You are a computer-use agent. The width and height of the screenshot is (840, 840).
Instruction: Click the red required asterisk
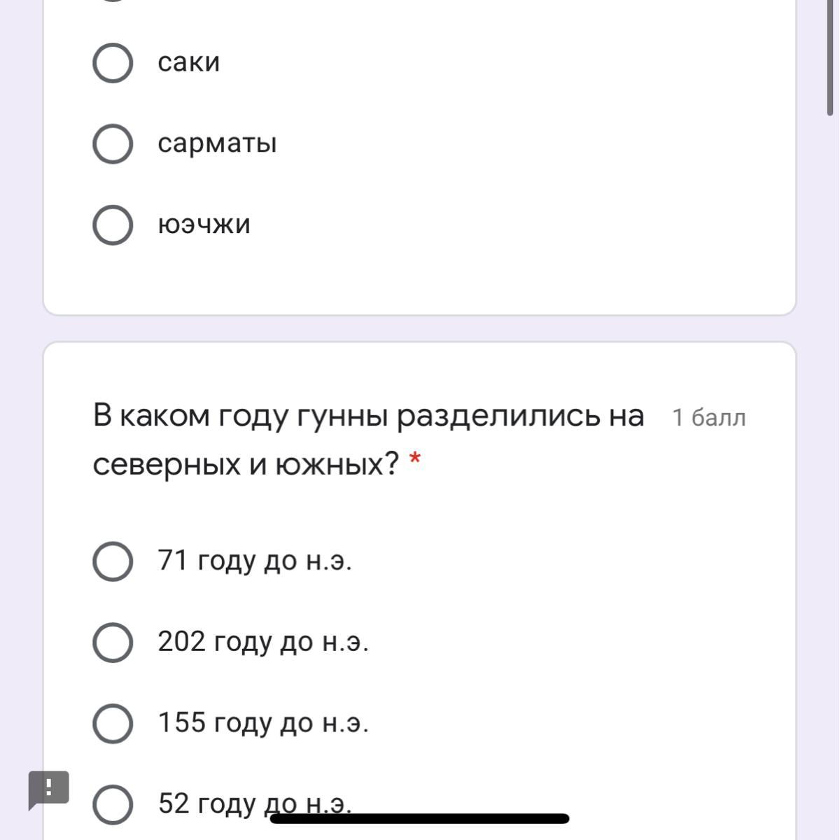click(415, 460)
